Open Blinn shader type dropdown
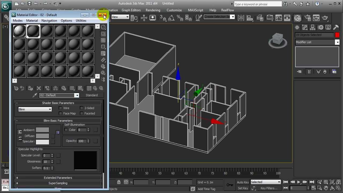Image resolution: width=343 pixels, height=193 pixels. (35, 109)
